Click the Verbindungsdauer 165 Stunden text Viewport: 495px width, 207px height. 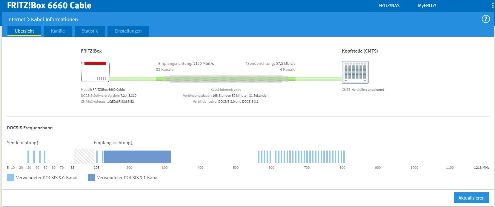point(226,96)
